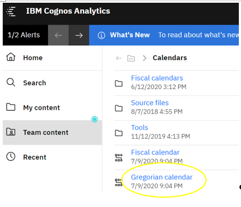Click the breadcrumb chevron before Calendars
Screen dimensions: 241x207
pyautogui.click(x=144, y=58)
